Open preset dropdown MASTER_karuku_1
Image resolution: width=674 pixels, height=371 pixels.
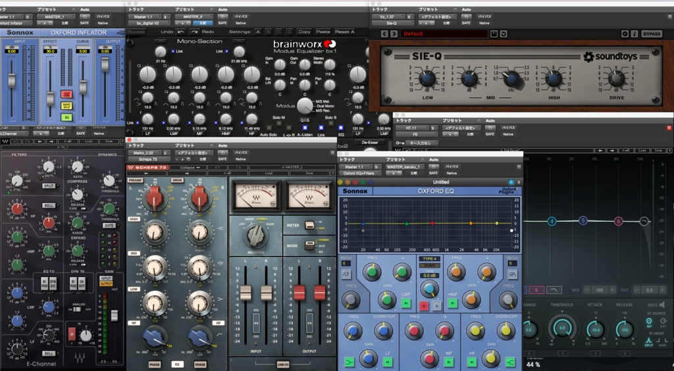coord(405,166)
